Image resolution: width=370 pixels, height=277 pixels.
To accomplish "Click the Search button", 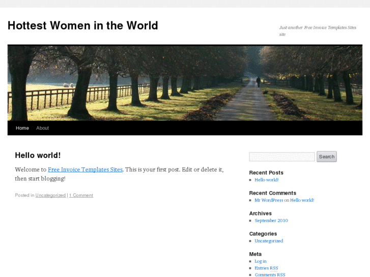I will click(x=327, y=157).
